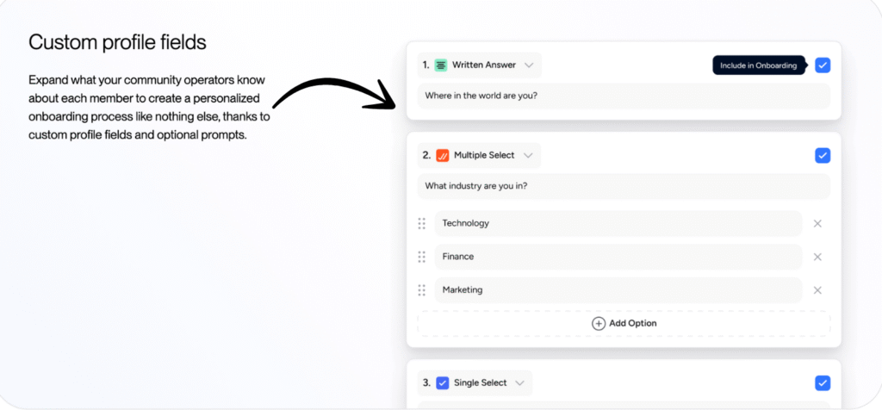Select the drag handle beside Marketing

pyautogui.click(x=422, y=290)
